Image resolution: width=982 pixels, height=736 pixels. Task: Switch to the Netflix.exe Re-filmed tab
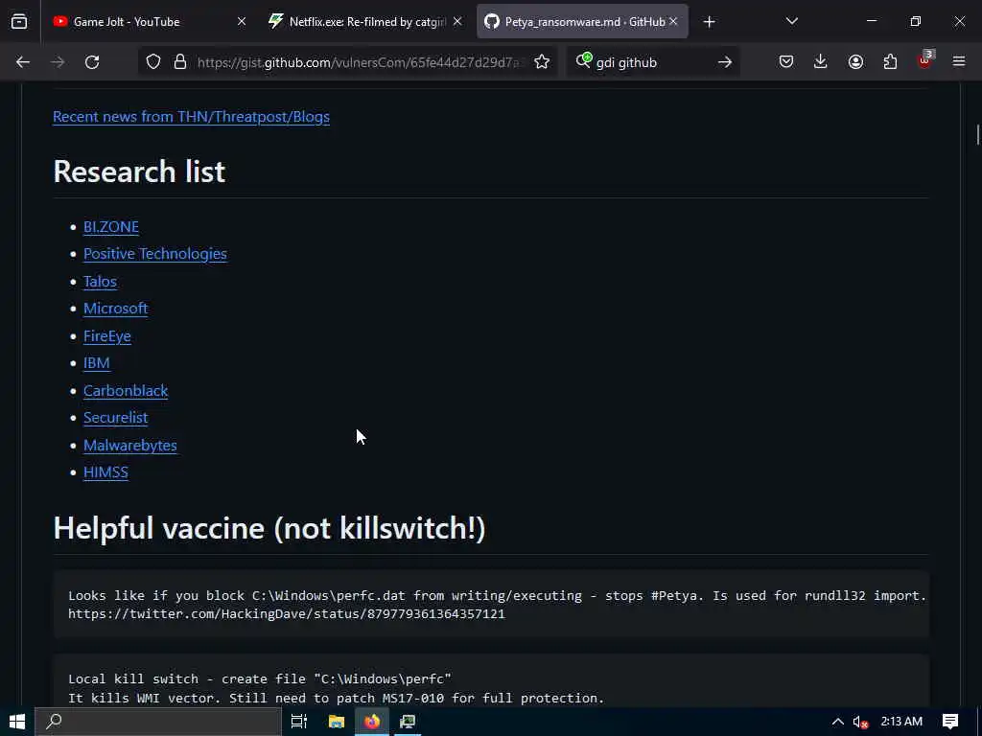[365, 22]
